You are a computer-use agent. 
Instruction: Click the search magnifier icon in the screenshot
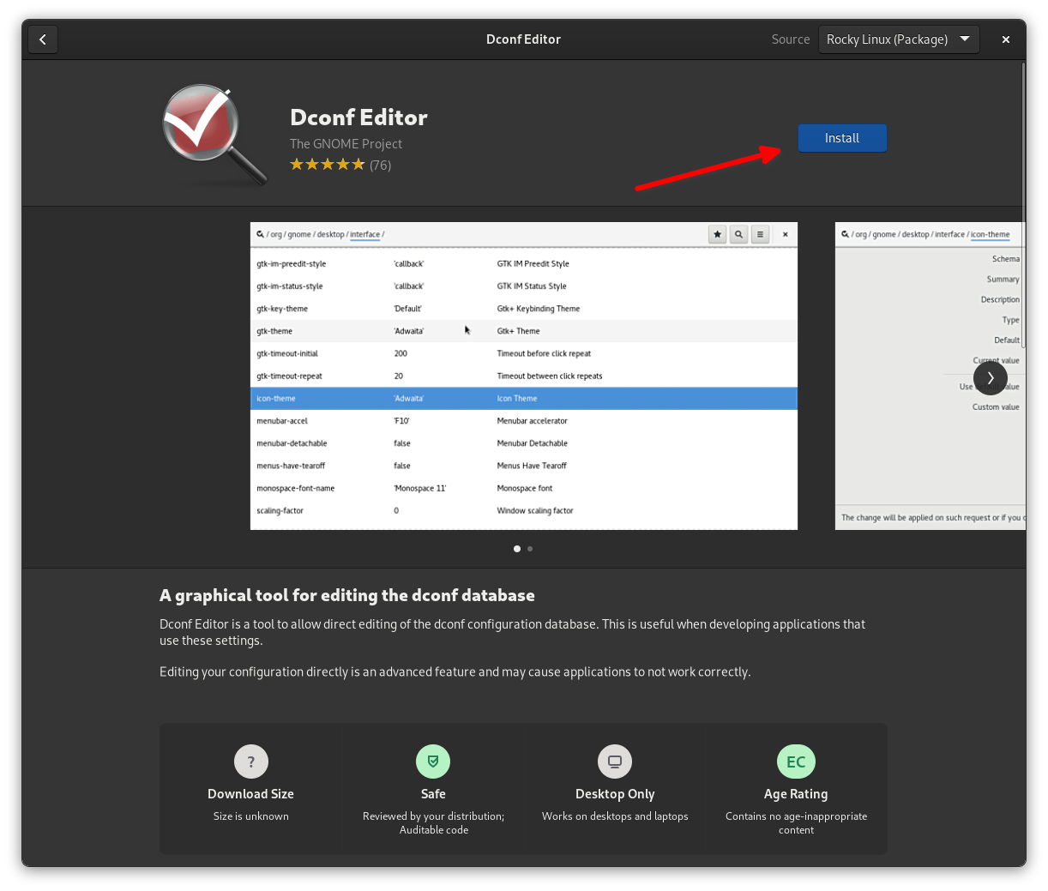[738, 233]
